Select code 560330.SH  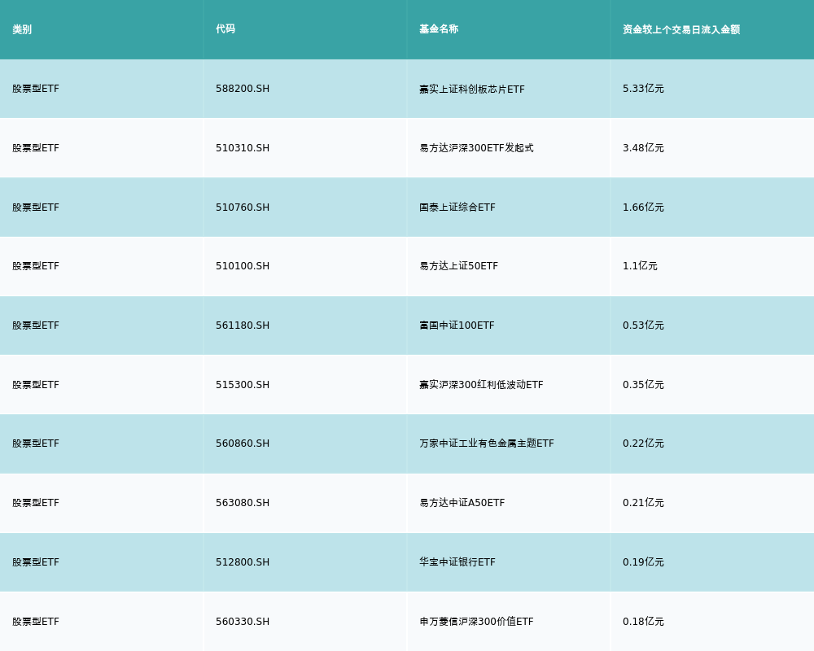click(243, 622)
